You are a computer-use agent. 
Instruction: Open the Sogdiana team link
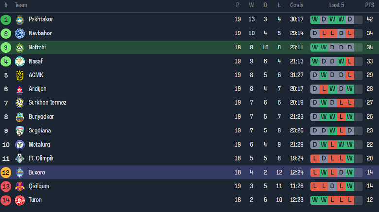coord(39,130)
